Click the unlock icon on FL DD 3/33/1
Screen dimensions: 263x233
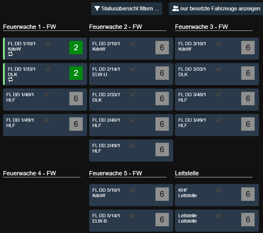click(219, 69)
